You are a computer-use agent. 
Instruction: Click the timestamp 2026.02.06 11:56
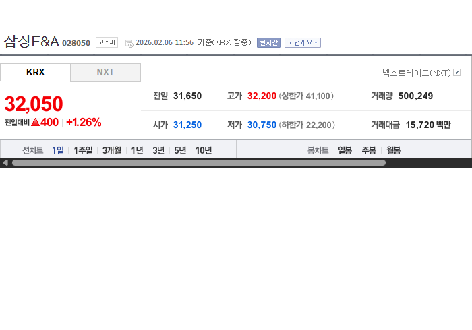[x=165, y=42]
